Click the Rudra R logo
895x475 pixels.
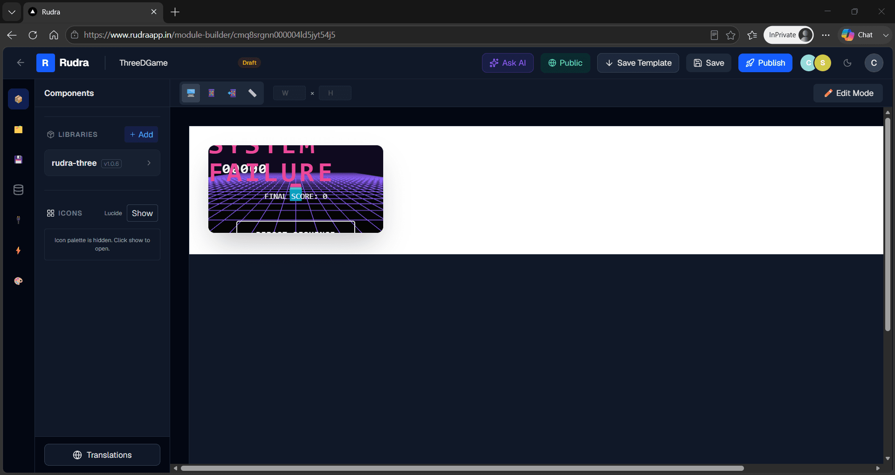(x=45, y=63)
